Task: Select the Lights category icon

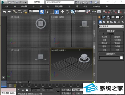Action: (108, 22)
